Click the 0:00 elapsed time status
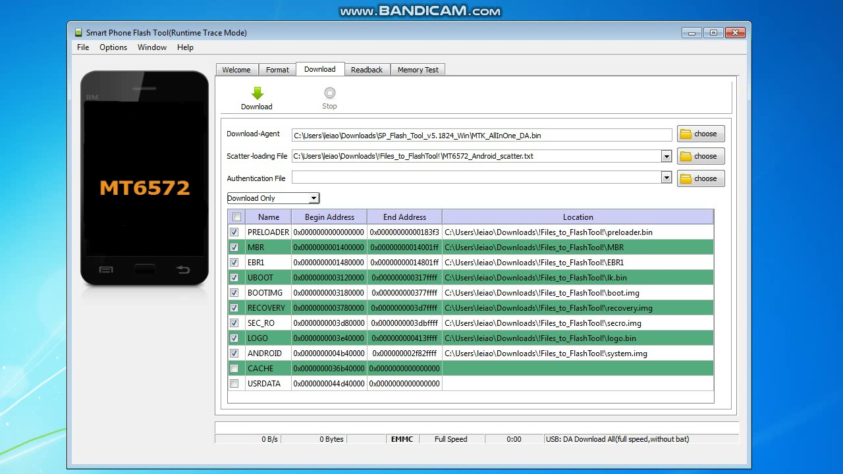 click(x=514, y=439)
